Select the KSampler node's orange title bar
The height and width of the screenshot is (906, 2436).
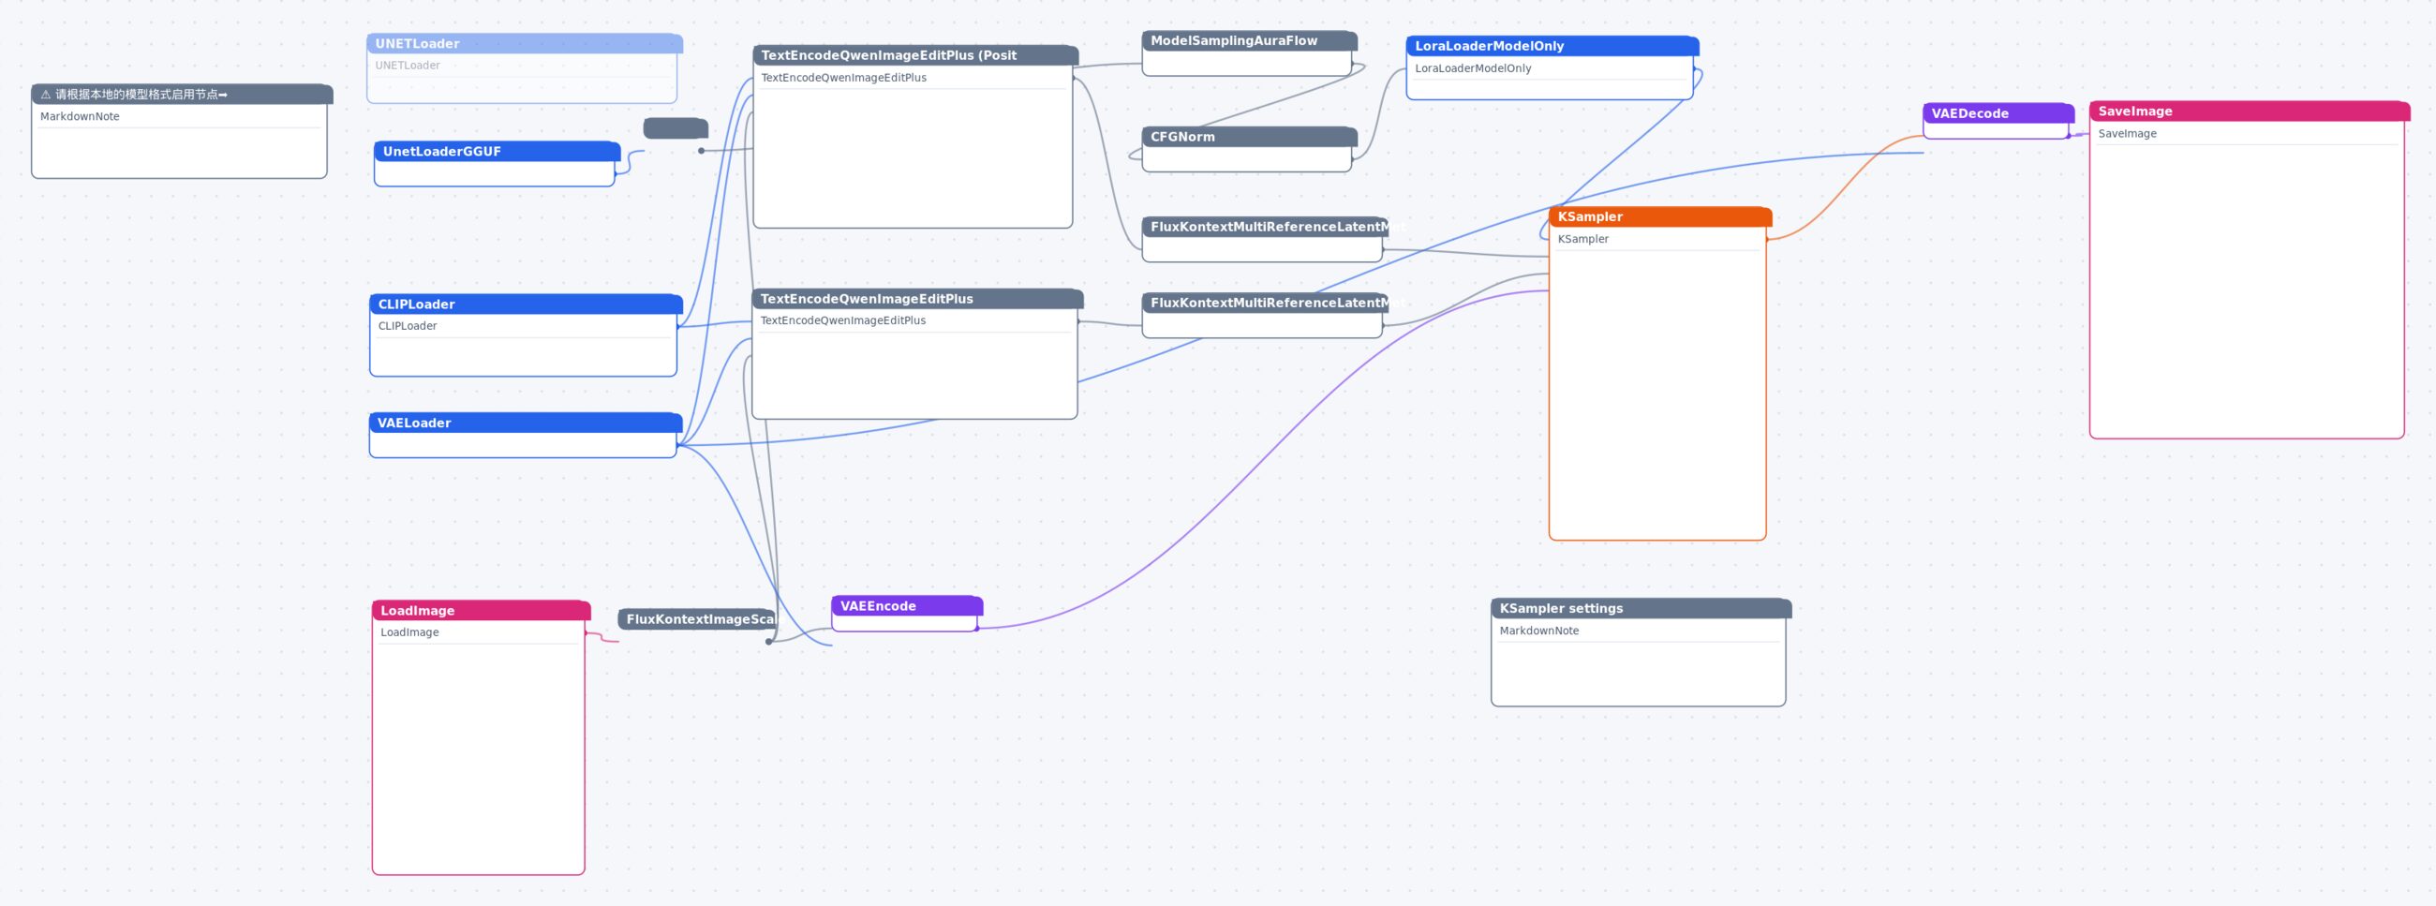[x=1659, y=216]
